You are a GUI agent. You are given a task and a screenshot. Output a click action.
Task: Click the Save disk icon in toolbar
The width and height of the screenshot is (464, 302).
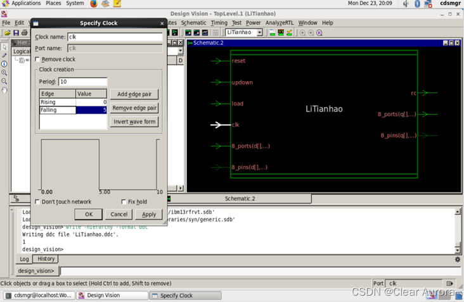tap(16, 33)
